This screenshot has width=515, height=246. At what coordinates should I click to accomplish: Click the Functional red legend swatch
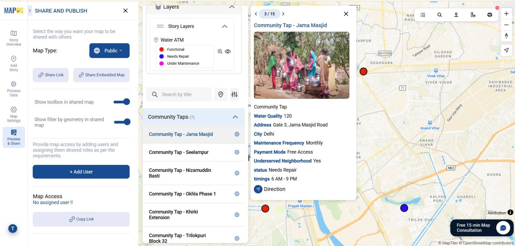[162, 50]
